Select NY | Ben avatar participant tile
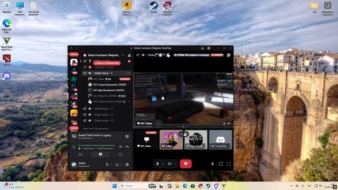Screen dimensions: 338x190 171,139
